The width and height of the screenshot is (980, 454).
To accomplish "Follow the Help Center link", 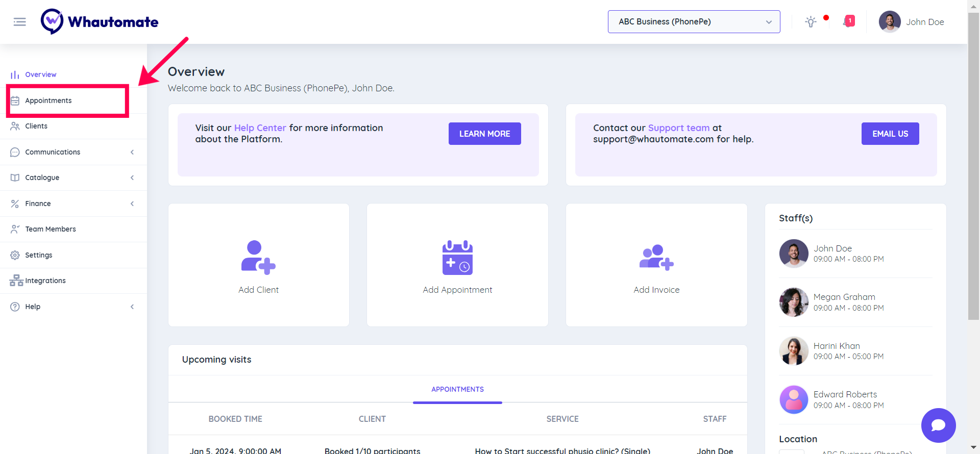I will [260, 128].
